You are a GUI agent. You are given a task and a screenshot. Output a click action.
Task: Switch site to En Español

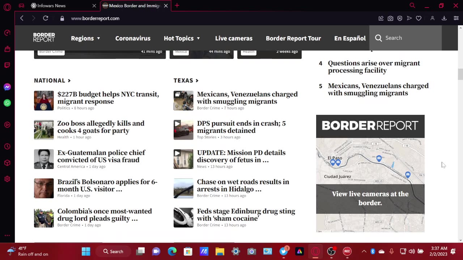coord(350,38)
